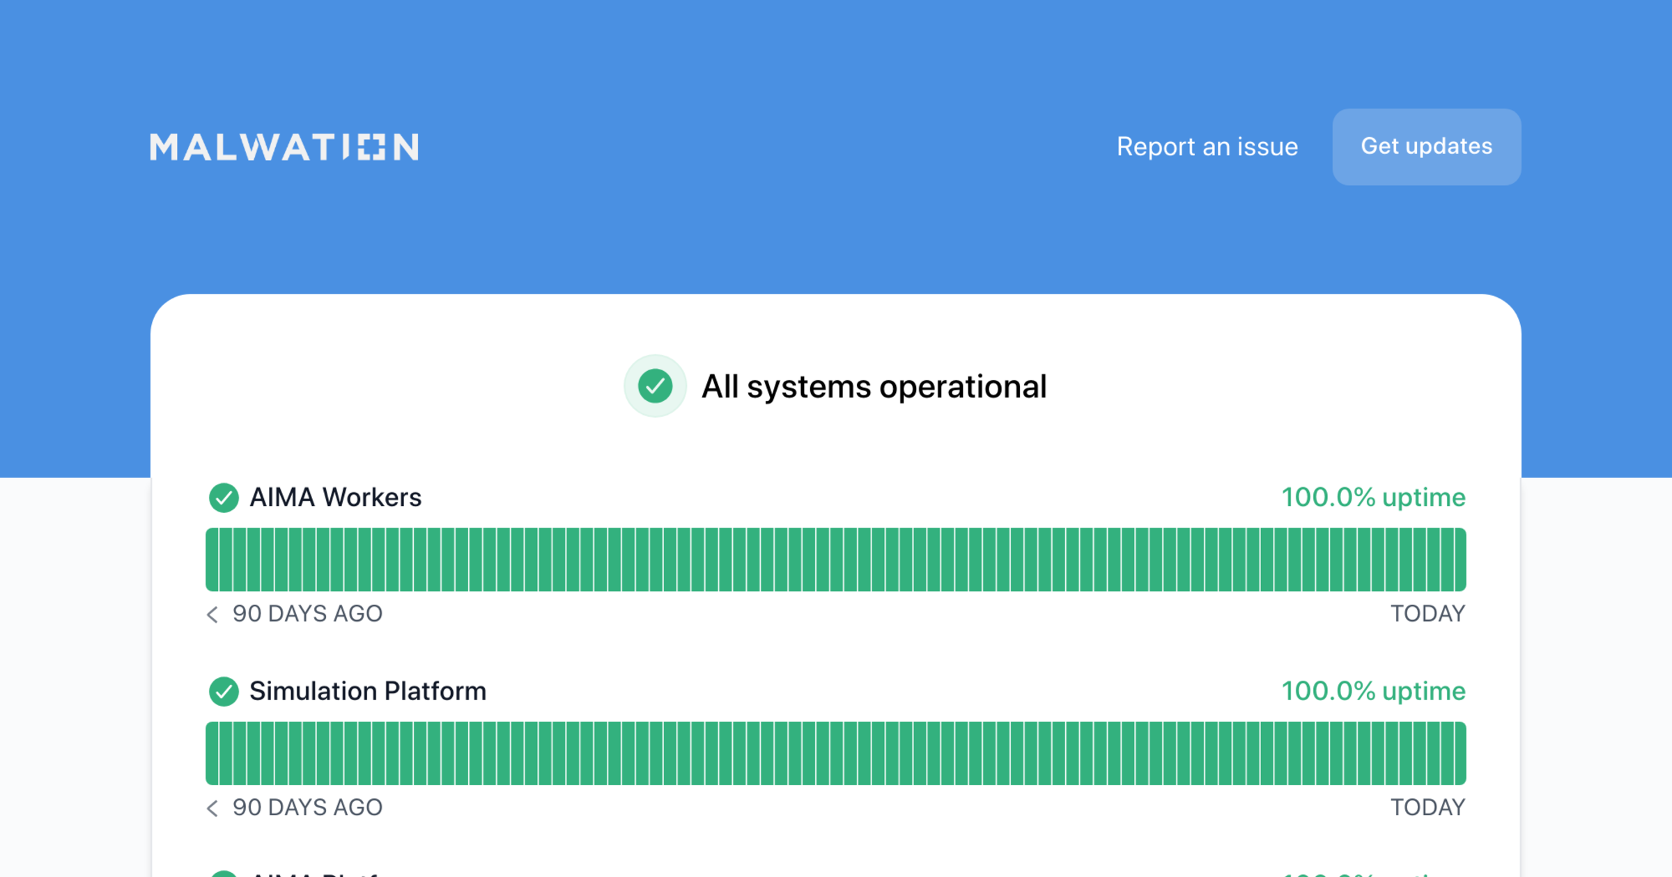Click 90 DAYS AGO label under AIMA Workers
The height and width of the screenshot is (877, 1672).
307,614
